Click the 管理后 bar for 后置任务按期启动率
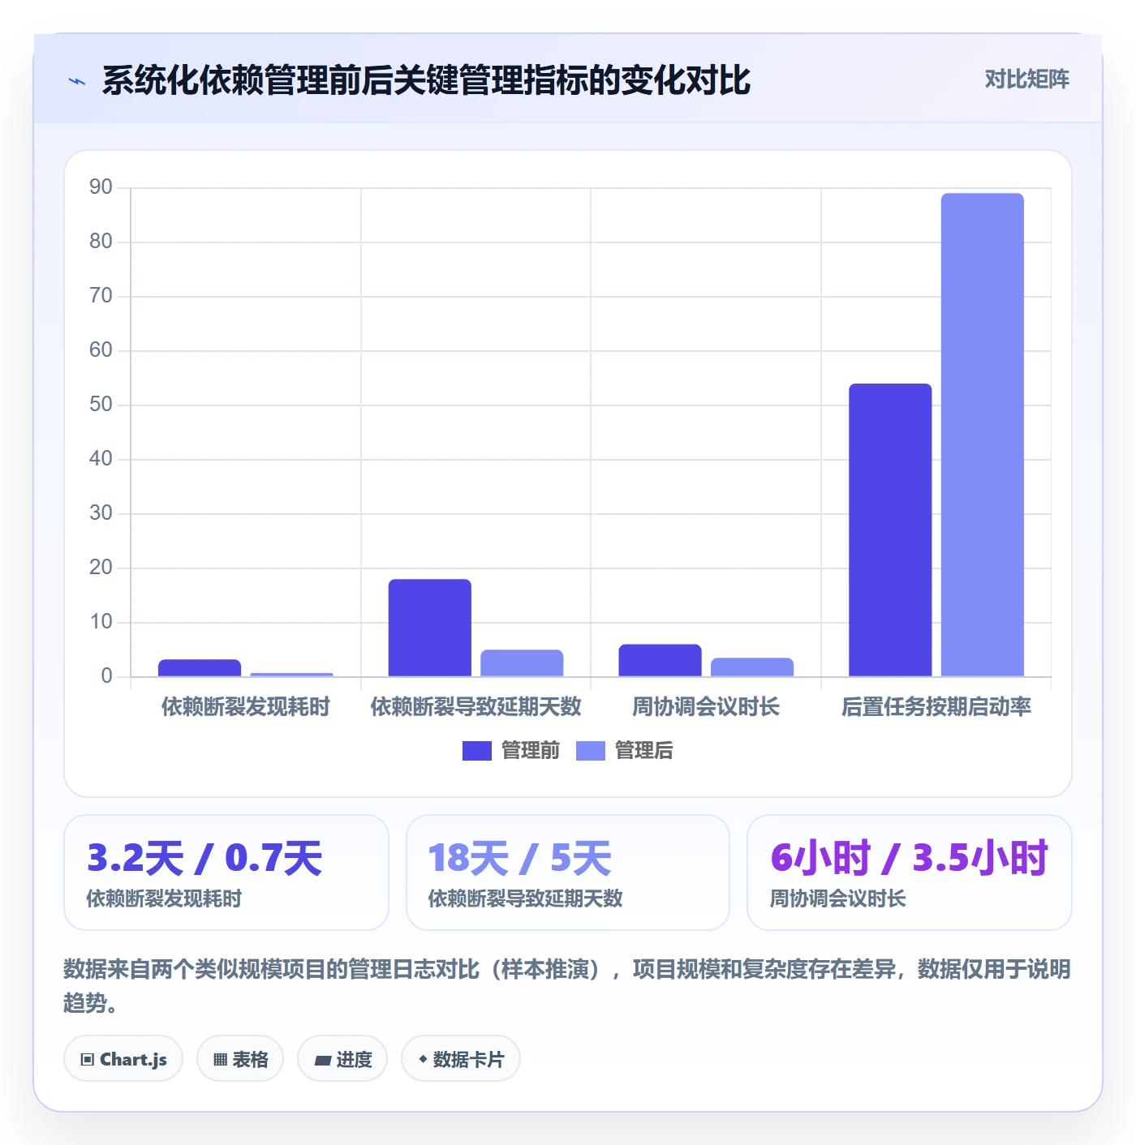The height and width of the screenshot is (1145, 1136). tap(983, 435)
